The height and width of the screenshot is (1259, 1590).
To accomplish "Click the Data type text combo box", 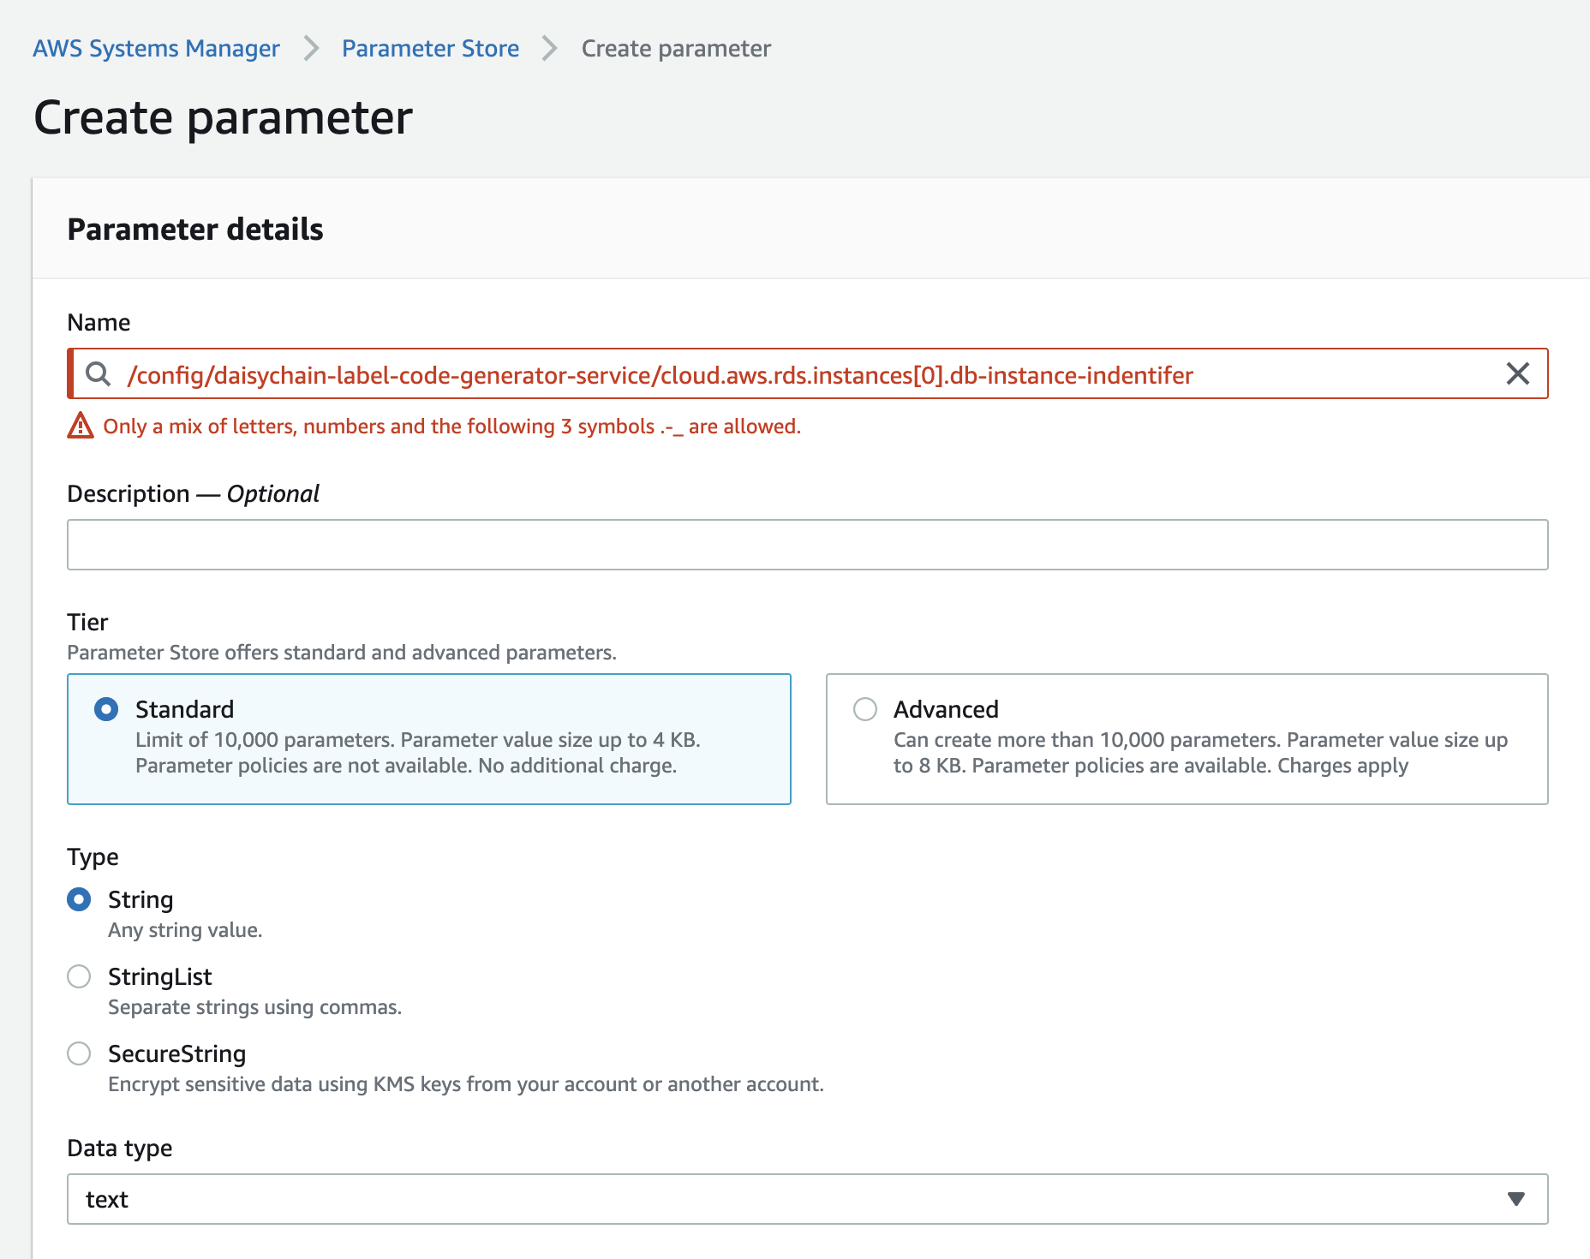I will 771,1199.
